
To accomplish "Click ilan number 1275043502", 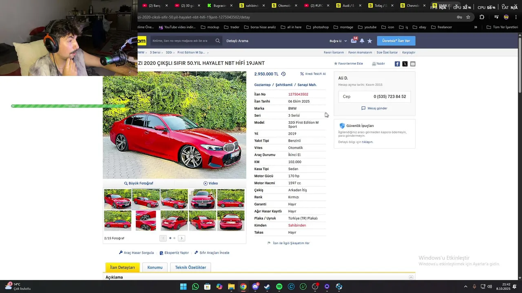I will tap(298, 94).
